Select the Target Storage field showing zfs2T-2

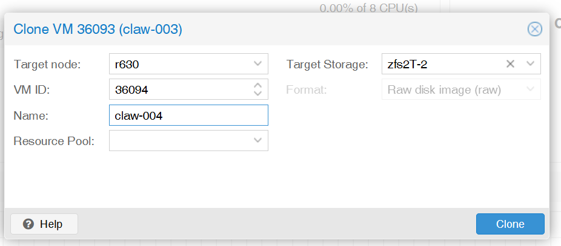[x=439, y=64]
